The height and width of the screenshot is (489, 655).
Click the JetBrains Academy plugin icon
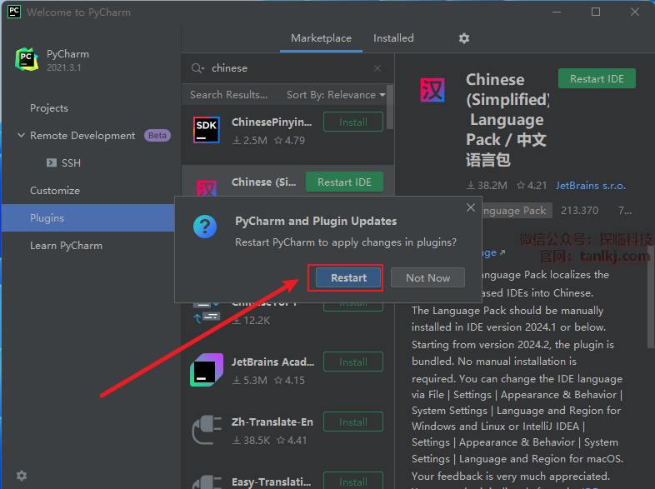[207, 370]
